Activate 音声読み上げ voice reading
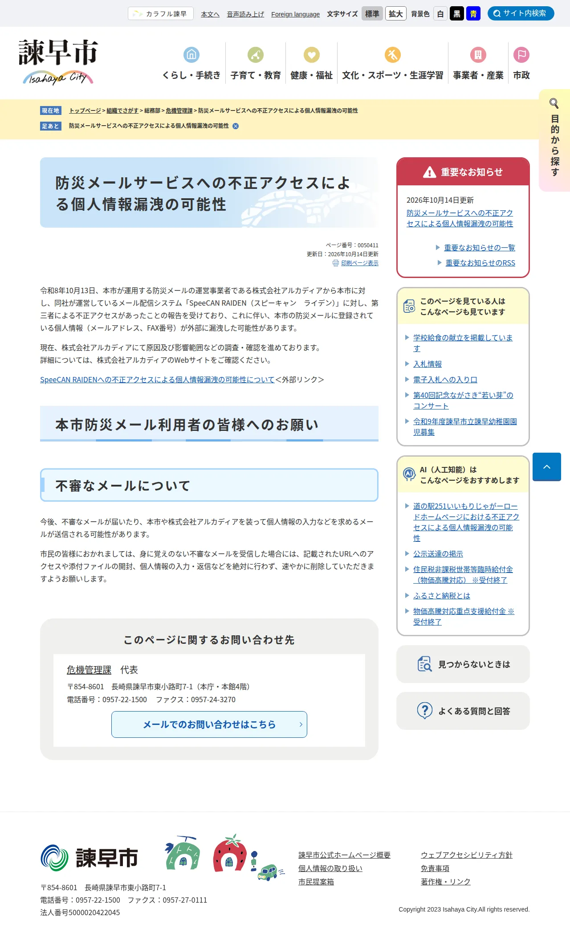 click(245, 14)
